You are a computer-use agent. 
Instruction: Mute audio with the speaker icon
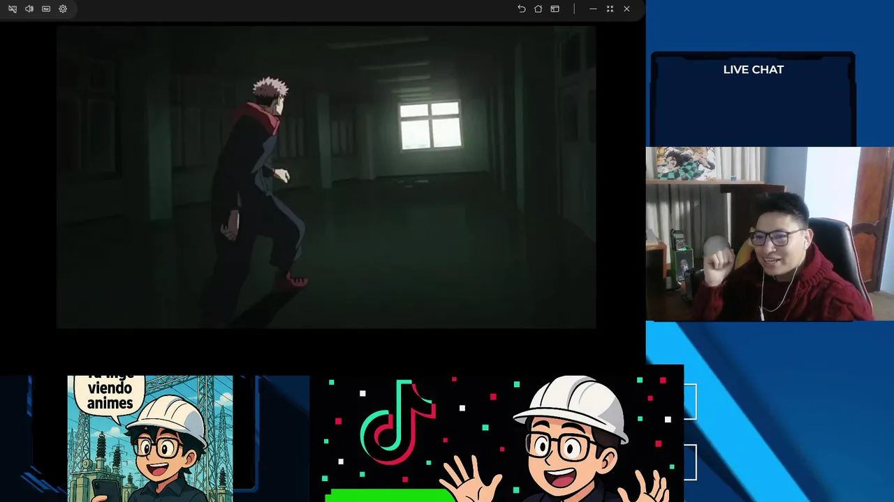click(x=29, y=9)
